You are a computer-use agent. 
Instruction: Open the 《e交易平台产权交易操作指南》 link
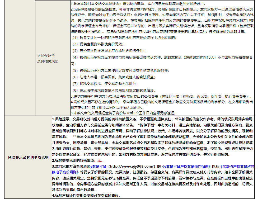pyautogui.click(x=187, y=166)
